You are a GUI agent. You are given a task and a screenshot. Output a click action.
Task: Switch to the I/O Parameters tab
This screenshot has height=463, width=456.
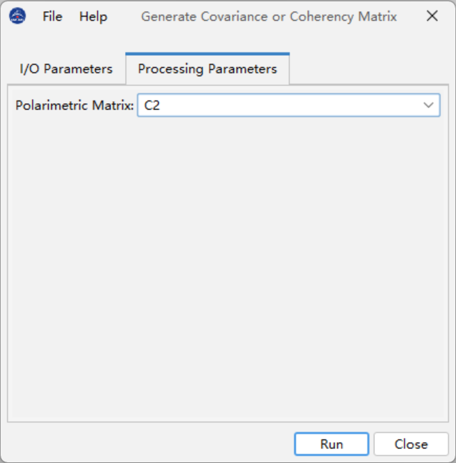(66, 69)
